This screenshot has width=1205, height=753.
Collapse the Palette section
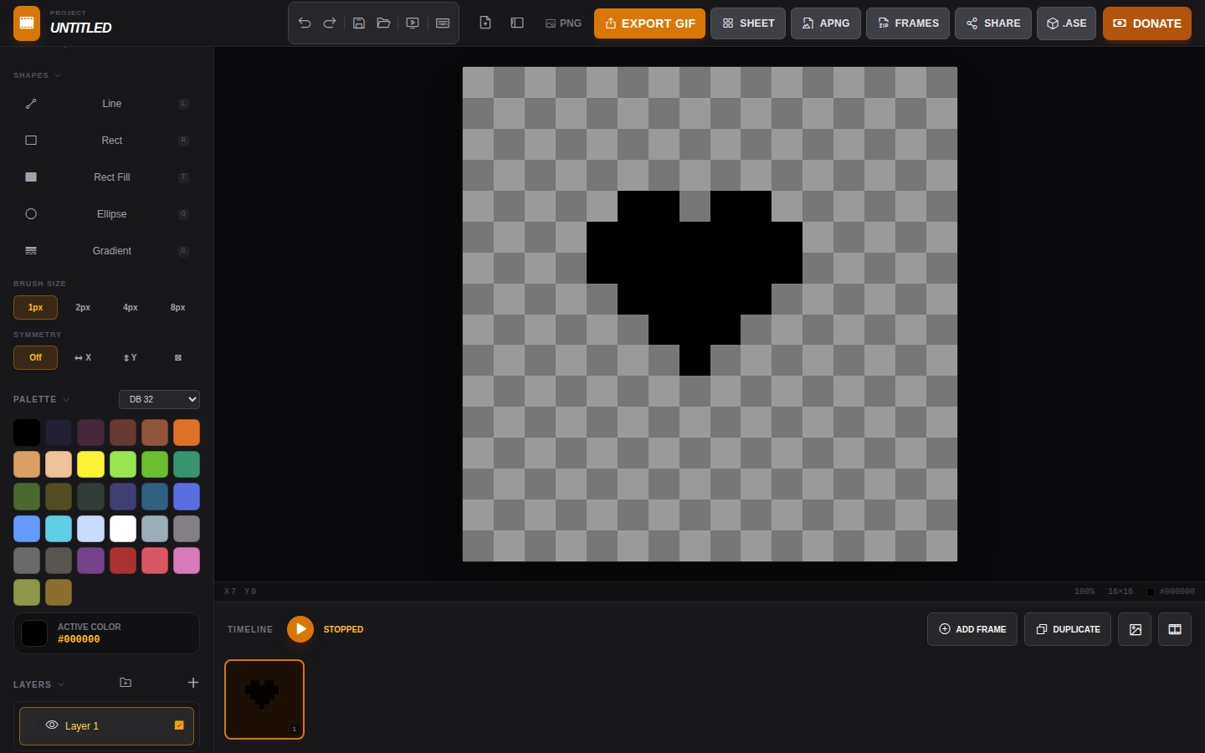click(x=42, y=399)
